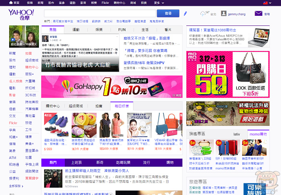Open the woman photo of popular article
This screenshot has height=195, width=281.
[53, 179]
